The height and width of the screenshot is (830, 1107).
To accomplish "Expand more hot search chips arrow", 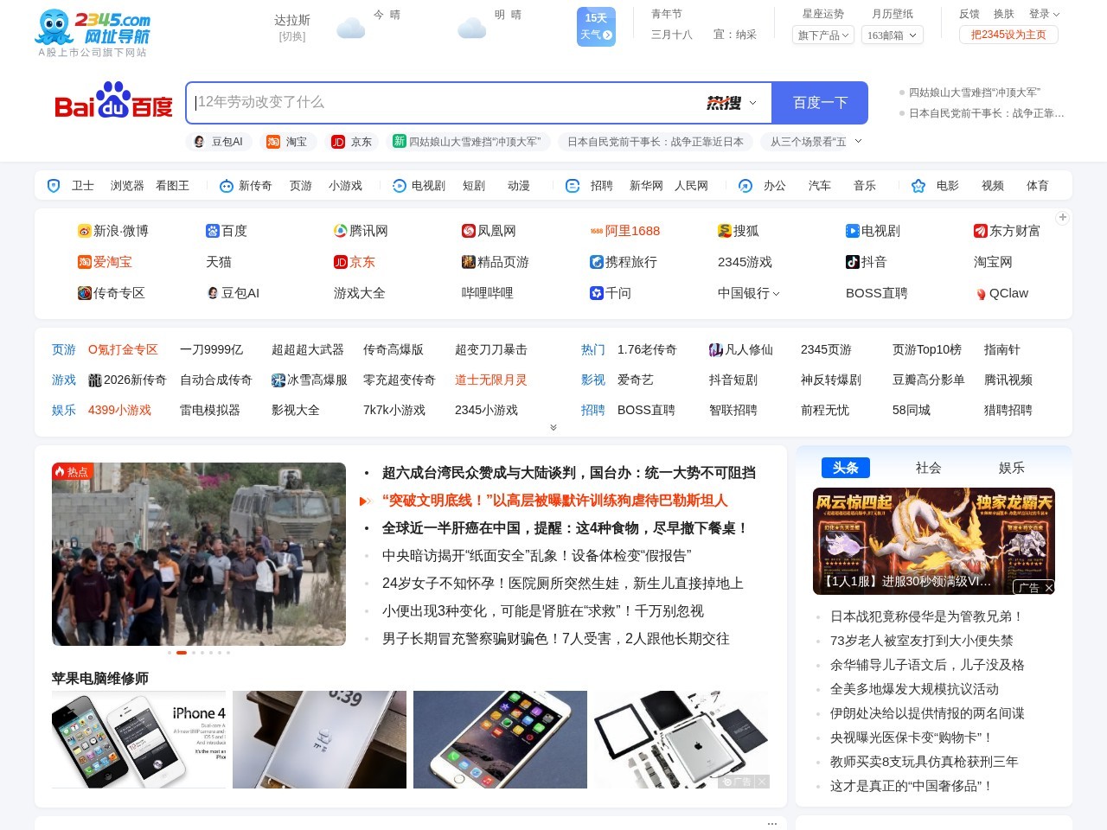I will click(858, 141).
